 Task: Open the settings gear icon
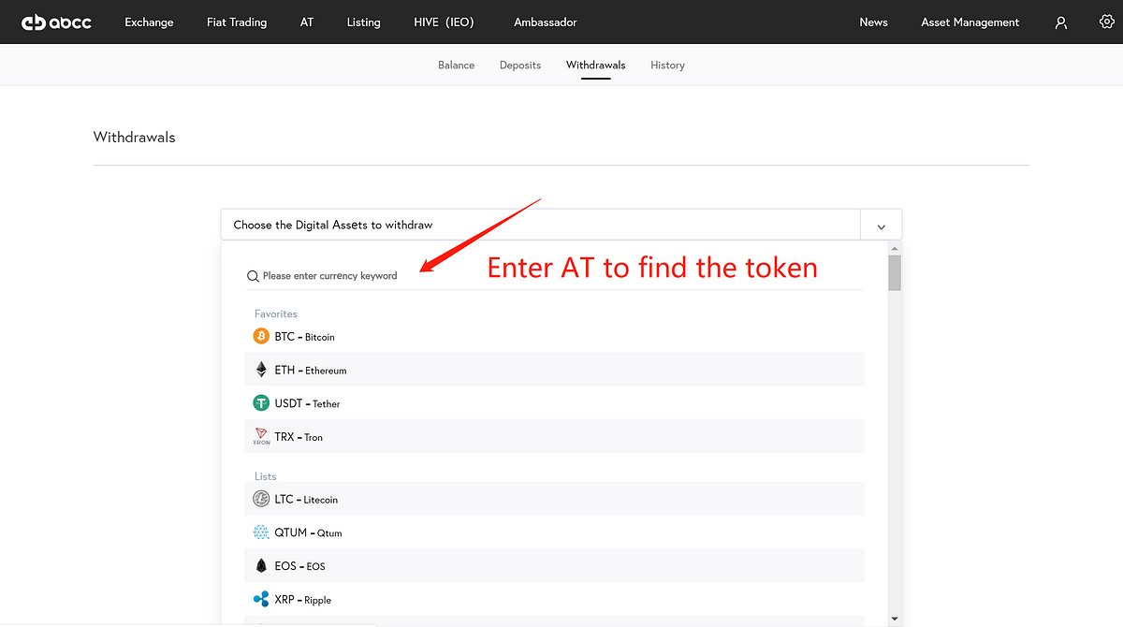coord(1107,22)
